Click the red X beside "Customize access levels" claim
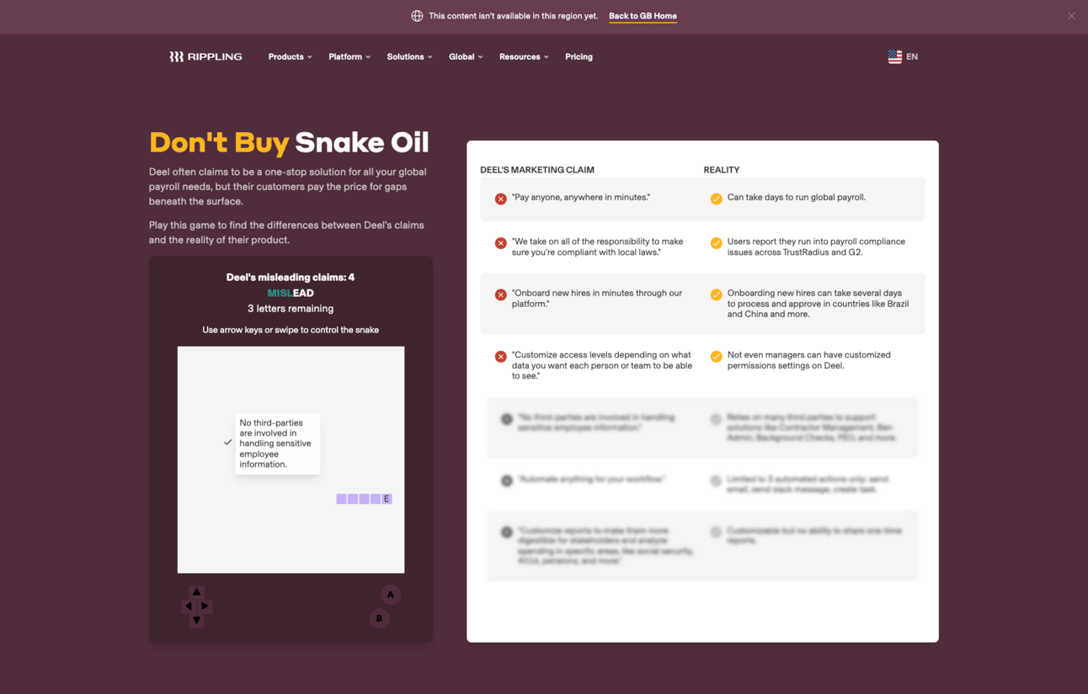 click(500, 357)
